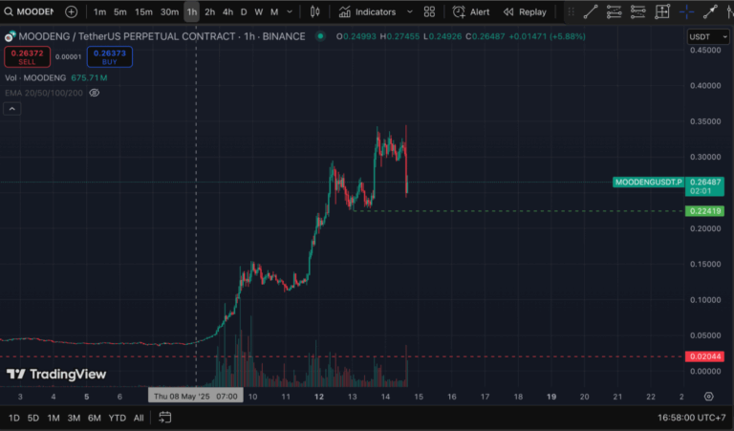Set chart range to 1D
Screen dimensions: 734x431
(14, 418)
